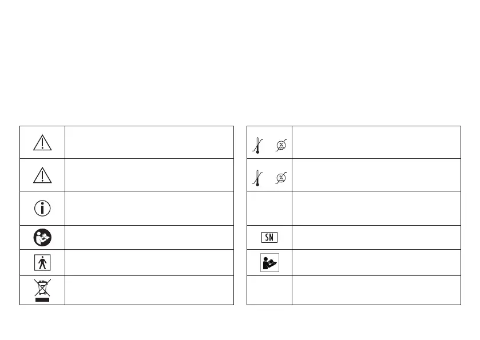Click the blank symbol cell above SN

click(269, 208)
